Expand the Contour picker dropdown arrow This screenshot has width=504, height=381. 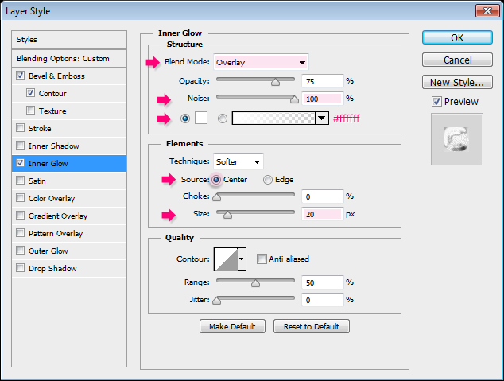(242, 259)
